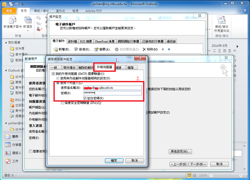The height and width of the screenshot is (180, 250).
Task: Open the Contacts (連絡人) navigation icon
Action: [x=8, y=153]
